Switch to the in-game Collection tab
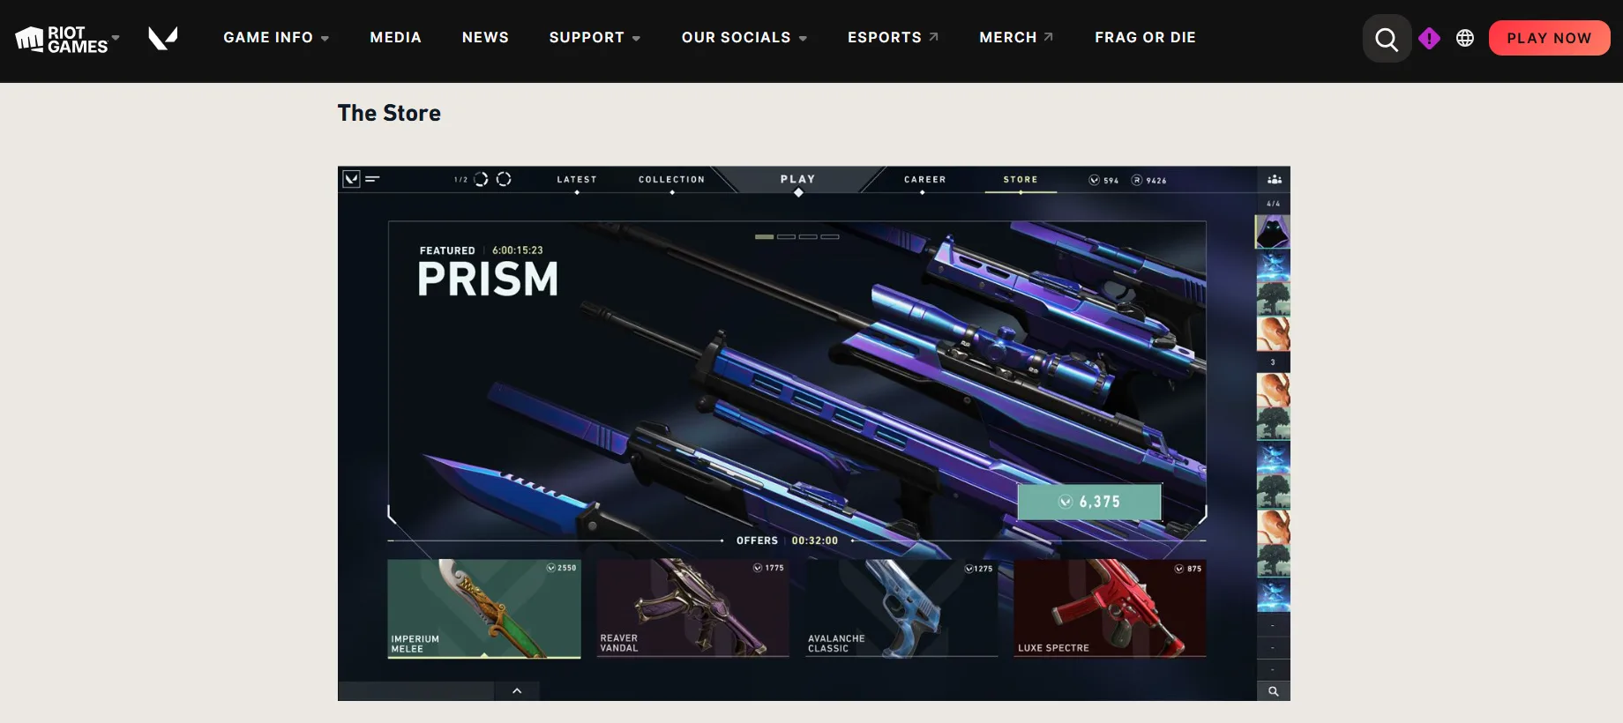The image size is (1623, 723). (x=672, y=180)
